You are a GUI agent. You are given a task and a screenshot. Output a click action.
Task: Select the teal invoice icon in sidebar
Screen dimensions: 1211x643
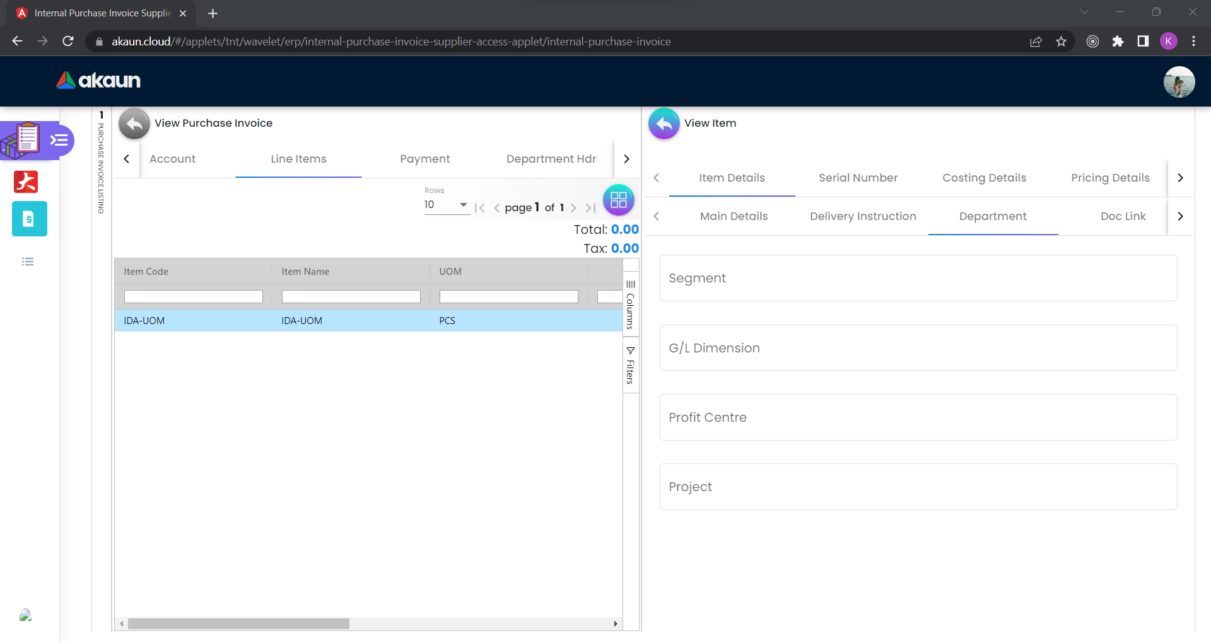point(29,219)
